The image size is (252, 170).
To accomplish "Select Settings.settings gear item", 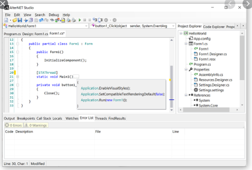I will click(211, 90).
